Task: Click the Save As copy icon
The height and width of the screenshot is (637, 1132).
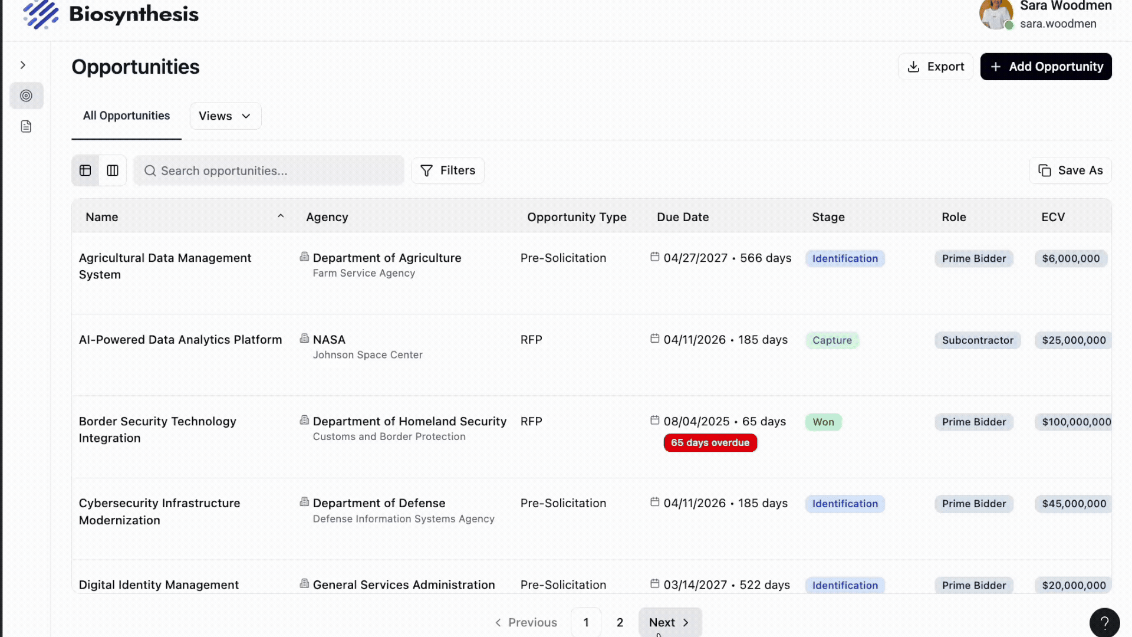Action: 1044,170
